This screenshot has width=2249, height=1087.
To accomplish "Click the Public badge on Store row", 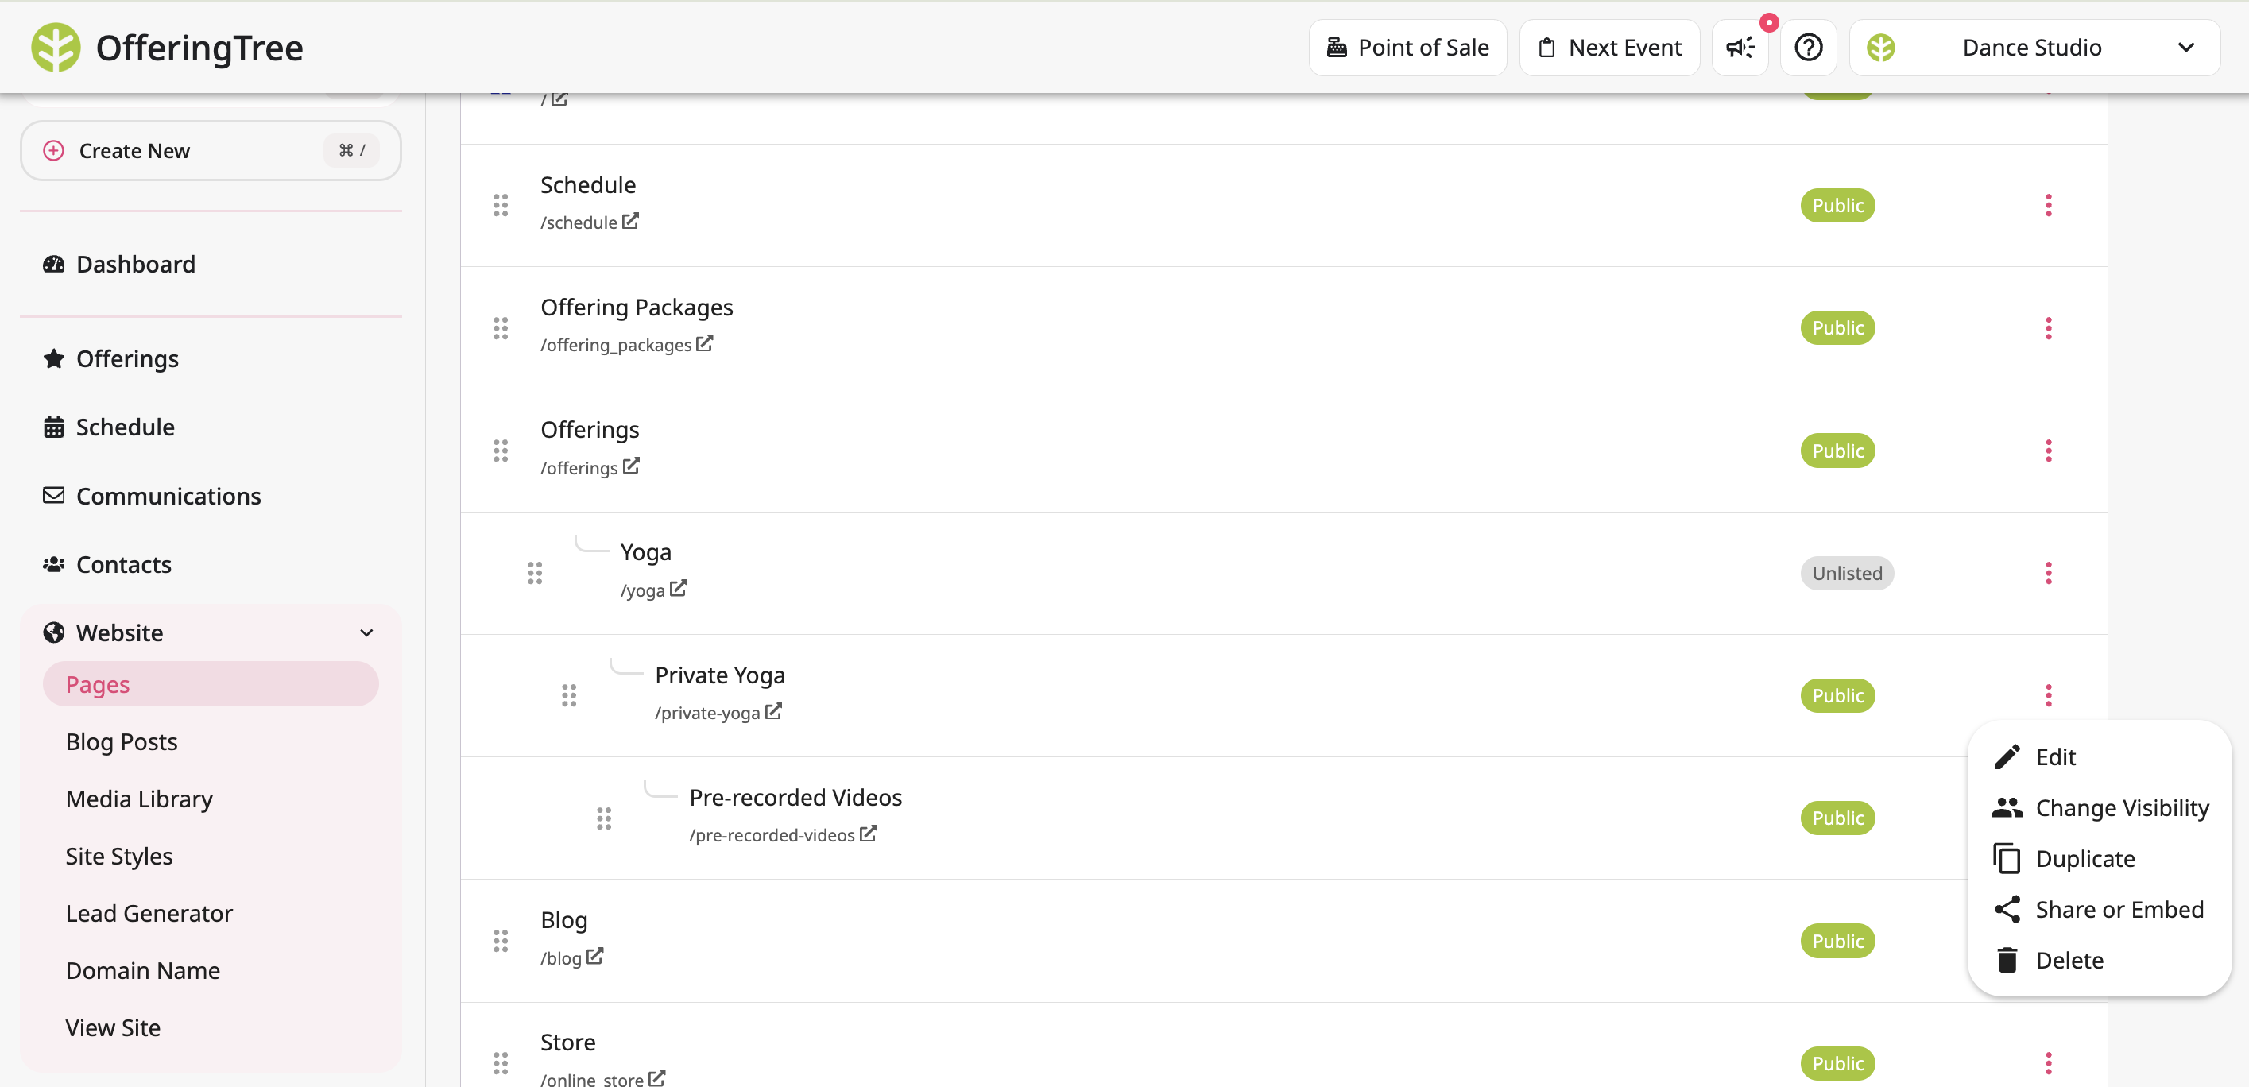I will point(1838,1063).
